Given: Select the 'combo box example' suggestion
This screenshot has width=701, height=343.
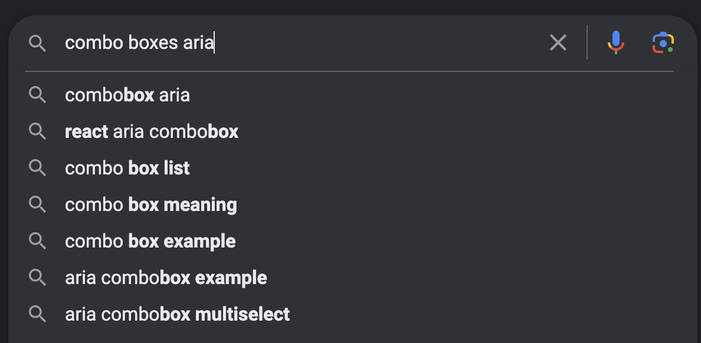Looking at the screenshot, I should 150,241.
